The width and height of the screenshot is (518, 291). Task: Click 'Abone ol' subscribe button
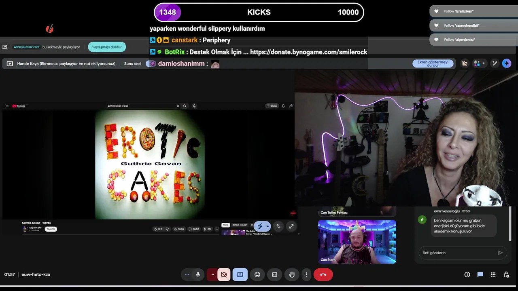[x=51, y=229]
